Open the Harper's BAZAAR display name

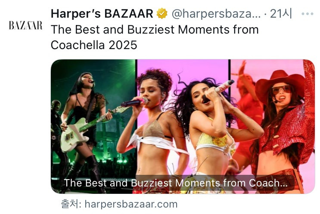[102, 13]
